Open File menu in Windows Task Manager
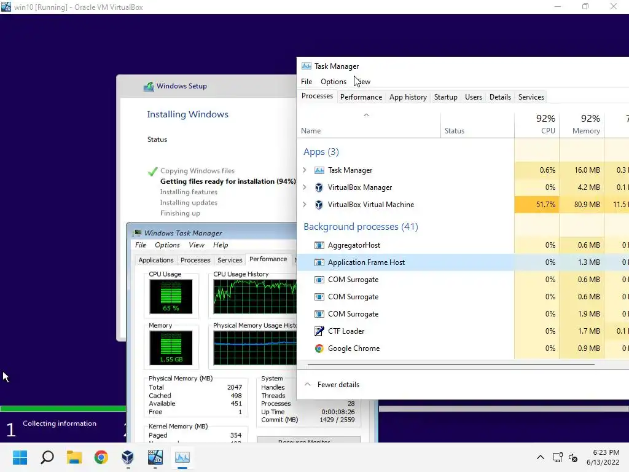Viewport: 629px width, 472px height. coord(141,245)
